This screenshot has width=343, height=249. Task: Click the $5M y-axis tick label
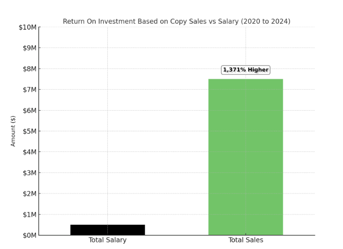pyautogui.click(x=28, y=131)
